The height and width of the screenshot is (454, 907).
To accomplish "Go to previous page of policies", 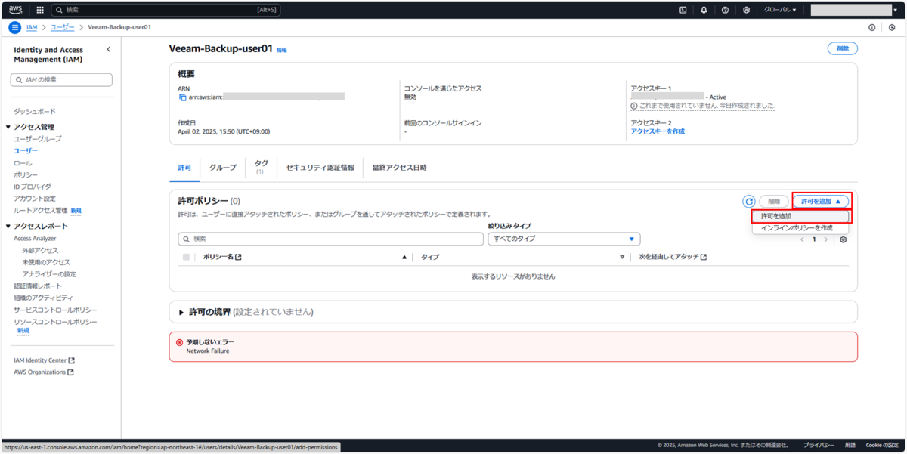I will click(803, 239).
